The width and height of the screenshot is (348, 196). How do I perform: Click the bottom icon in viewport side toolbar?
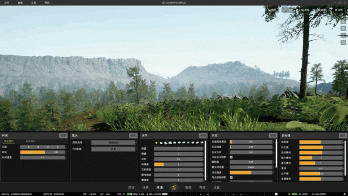(x=343, y=42)
